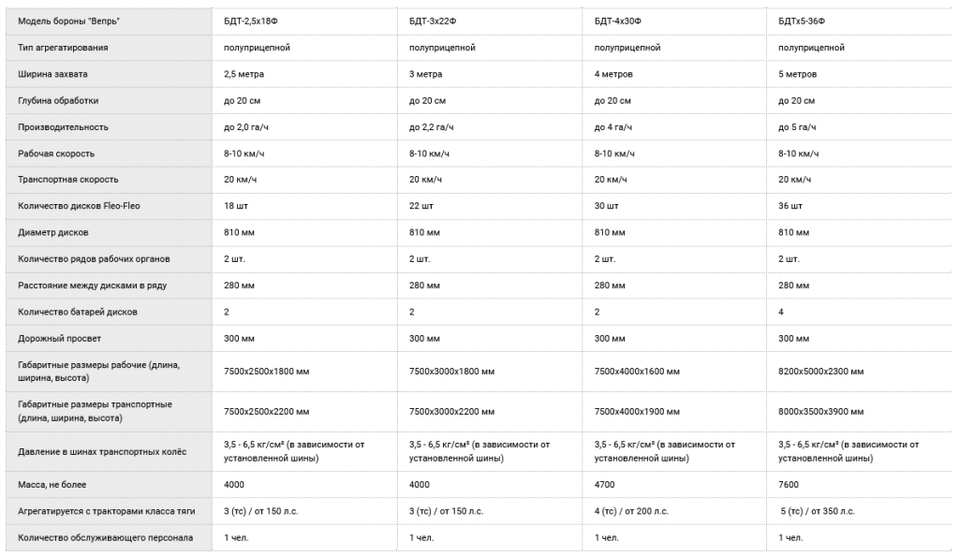Select the 8000x3500x3900 мм transport dimensions cell

[x=820, y=411]
